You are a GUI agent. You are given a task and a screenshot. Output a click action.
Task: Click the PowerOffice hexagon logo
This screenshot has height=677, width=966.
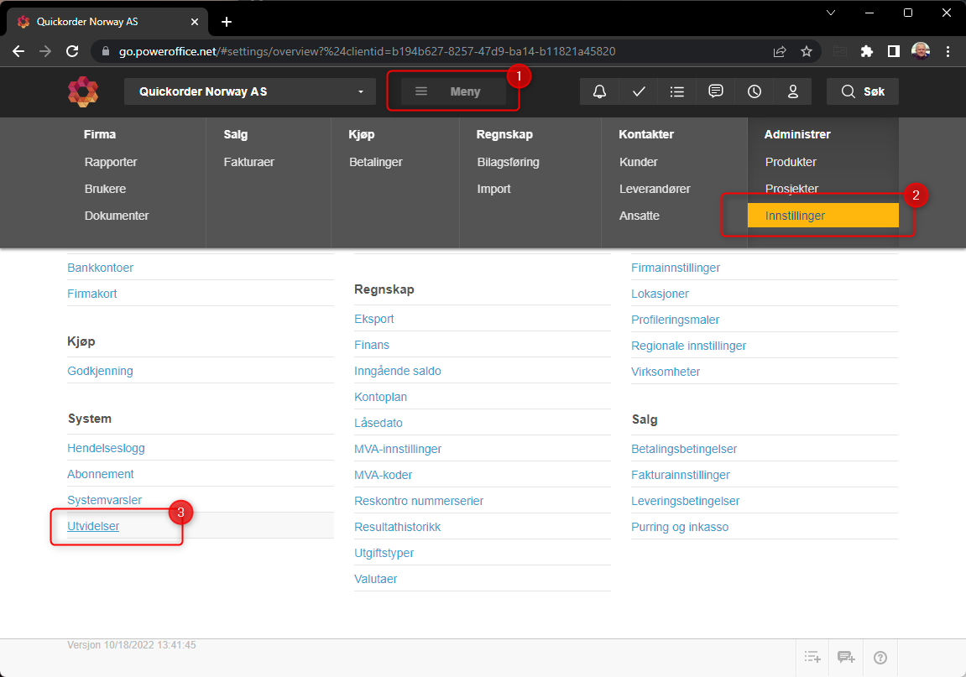point(83,91)
